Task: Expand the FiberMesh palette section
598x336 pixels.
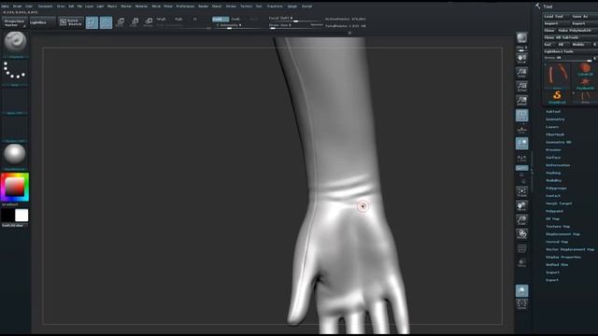Action: [555, 134]
